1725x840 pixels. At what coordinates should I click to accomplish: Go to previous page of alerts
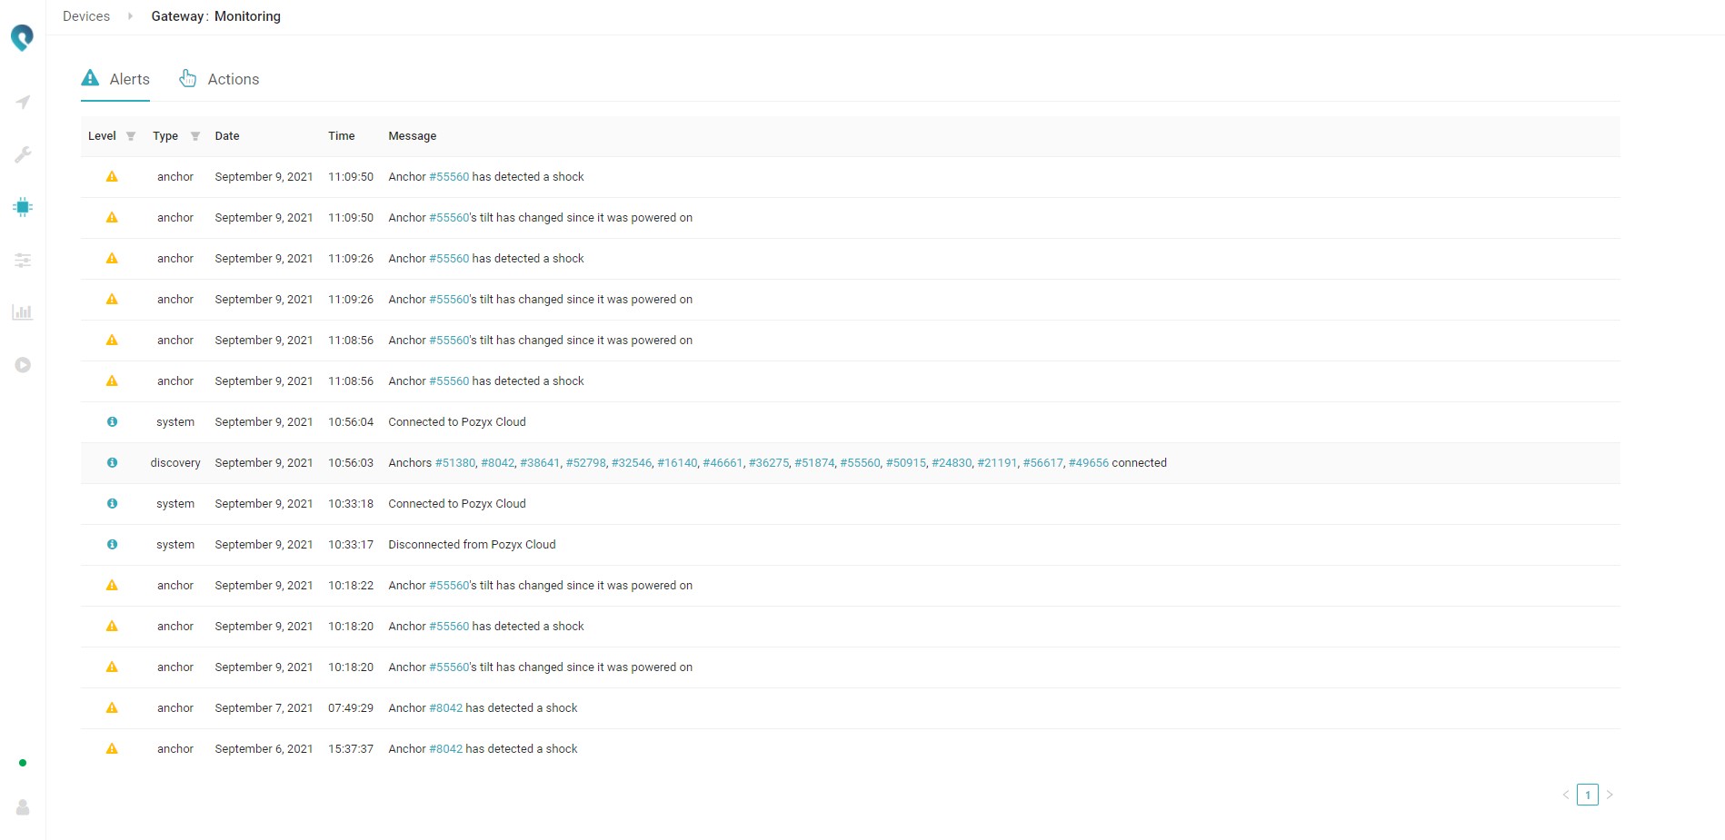(x=1566, y=795)
